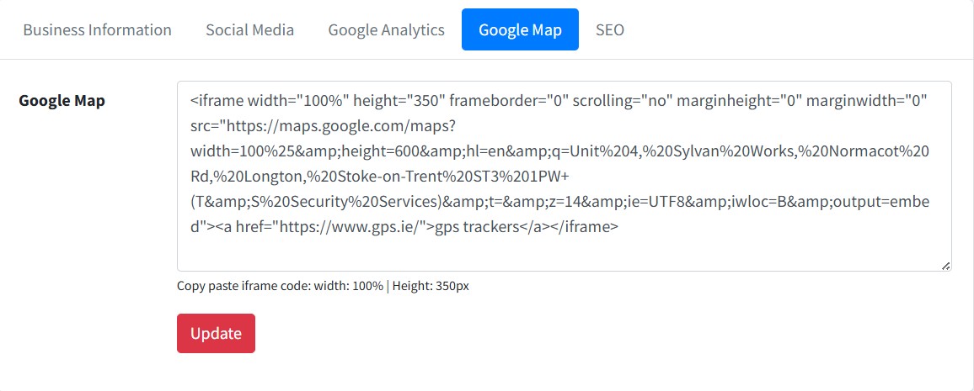Screen dimensions: 974x391
Task: Select the active Google Map tab
Action: pyautogui.click(x=520, y=29)
